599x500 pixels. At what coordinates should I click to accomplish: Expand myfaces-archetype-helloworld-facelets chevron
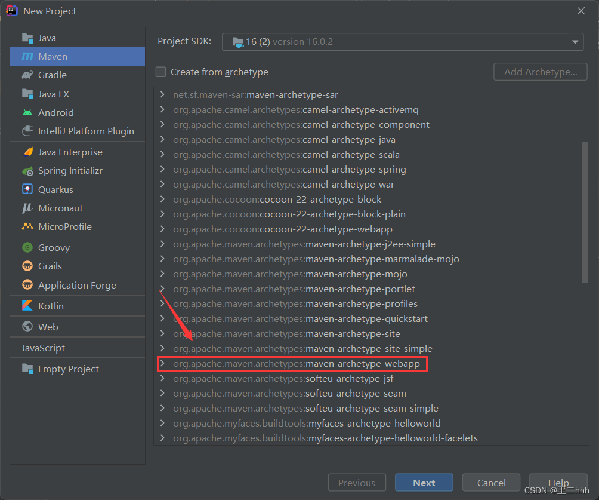[x=162, y=438]
